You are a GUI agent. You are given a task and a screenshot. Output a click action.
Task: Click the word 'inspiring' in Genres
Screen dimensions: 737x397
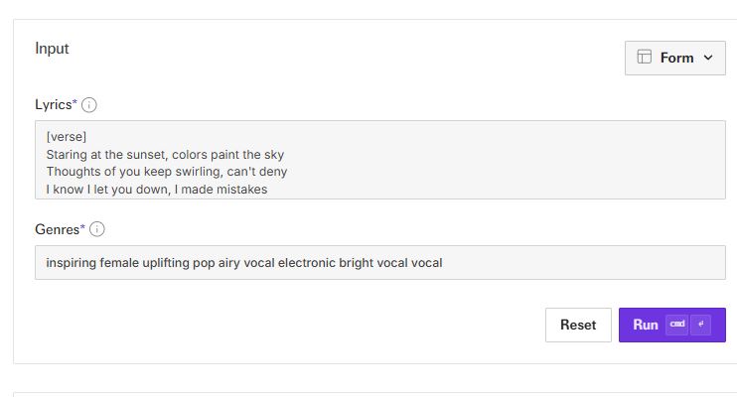(x=71, y=263)
